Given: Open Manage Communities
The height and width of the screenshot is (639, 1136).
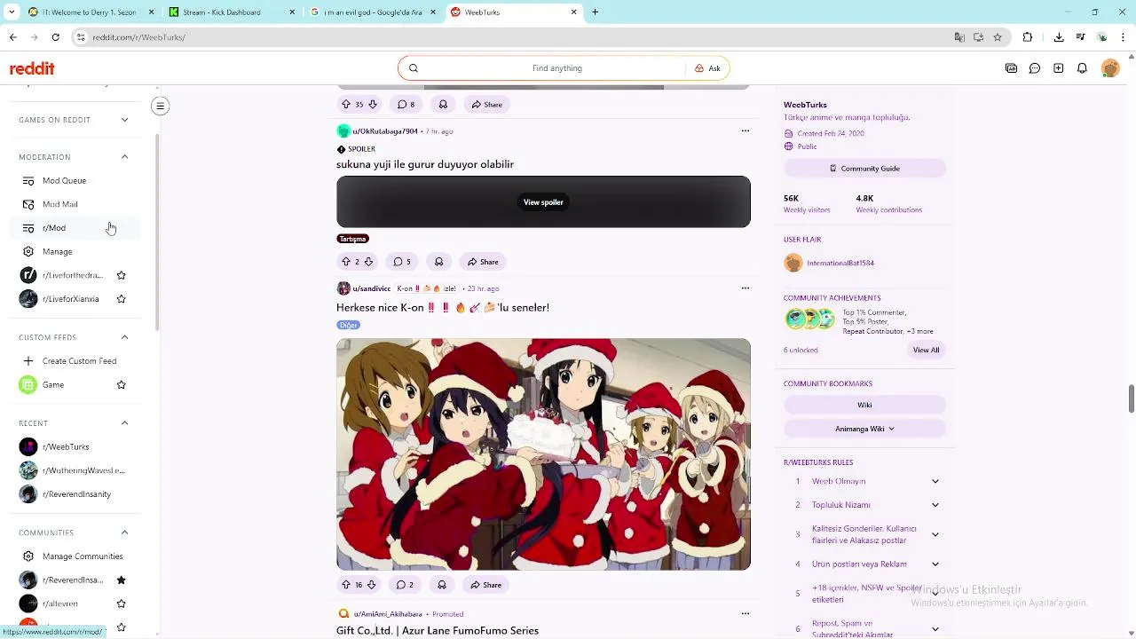Looking at the screenshot, I should click(x=75, y=556).
